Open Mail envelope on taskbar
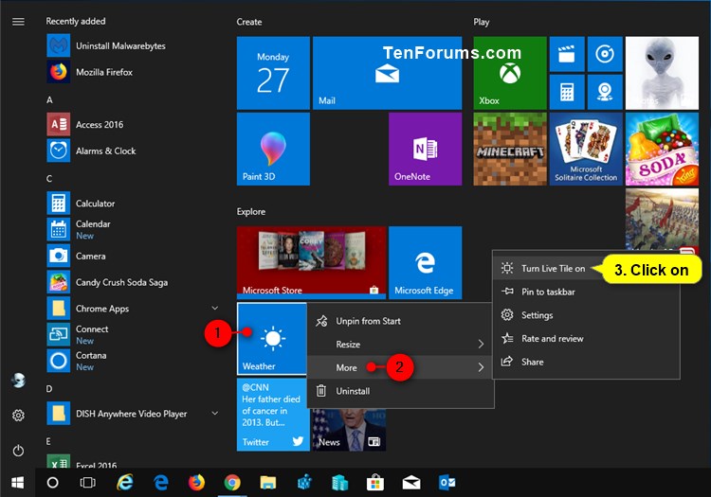The width and height of the screenshot is (711, 497). pyautogui.click(x=411, y=483)
